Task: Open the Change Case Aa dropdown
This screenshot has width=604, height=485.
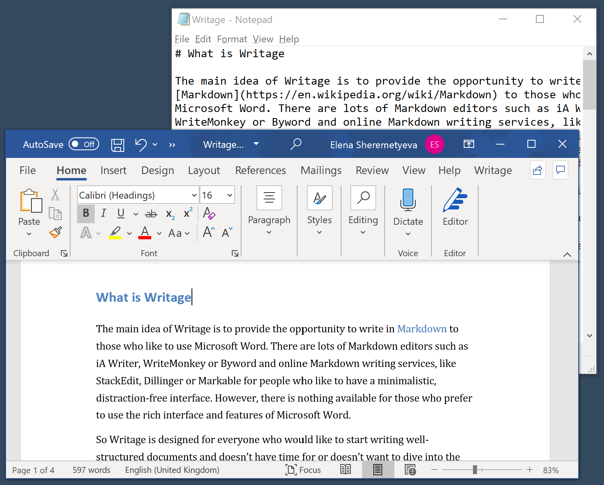Action: click(179, 233)
